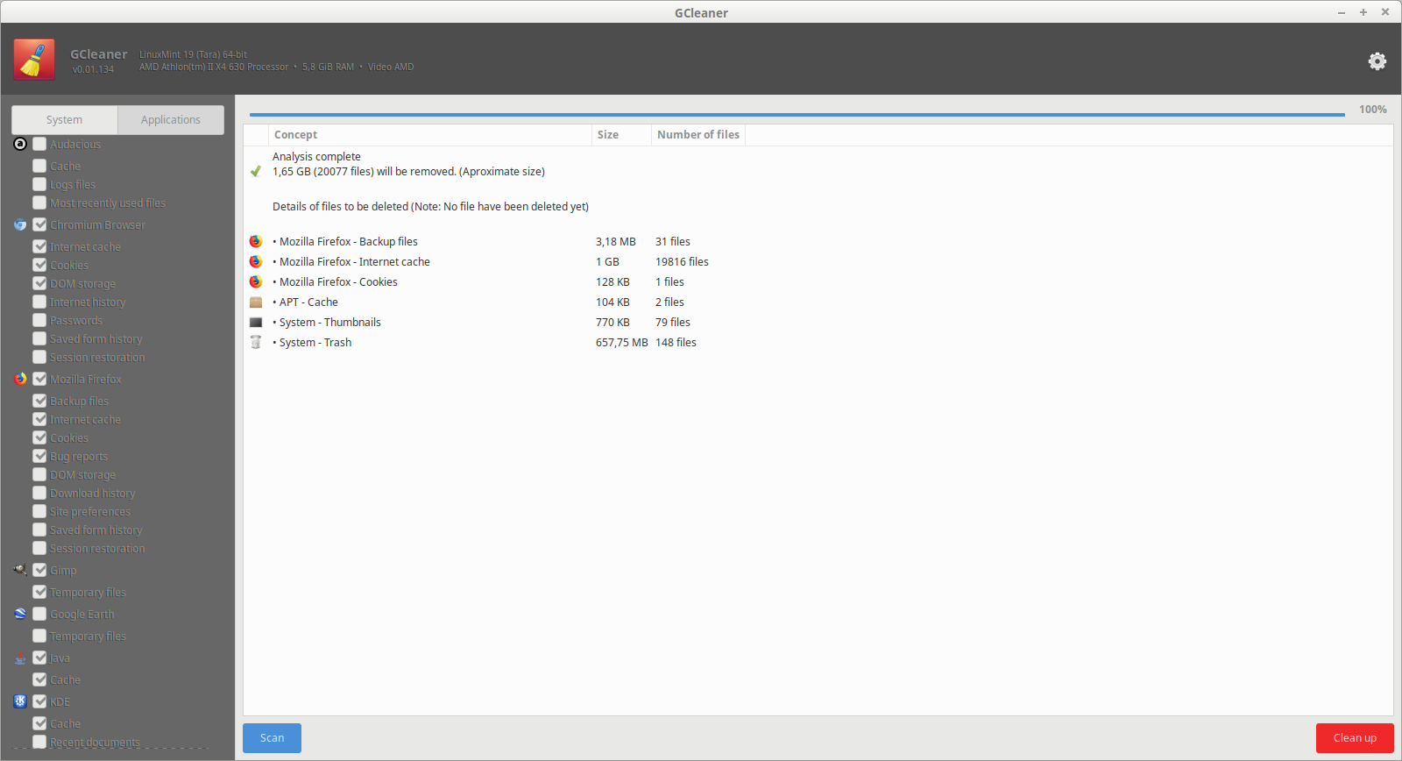Uncheck Chromium Internet cache checkbox
The width and height of the screenshot is (1402, 761).
pos(39,246)
